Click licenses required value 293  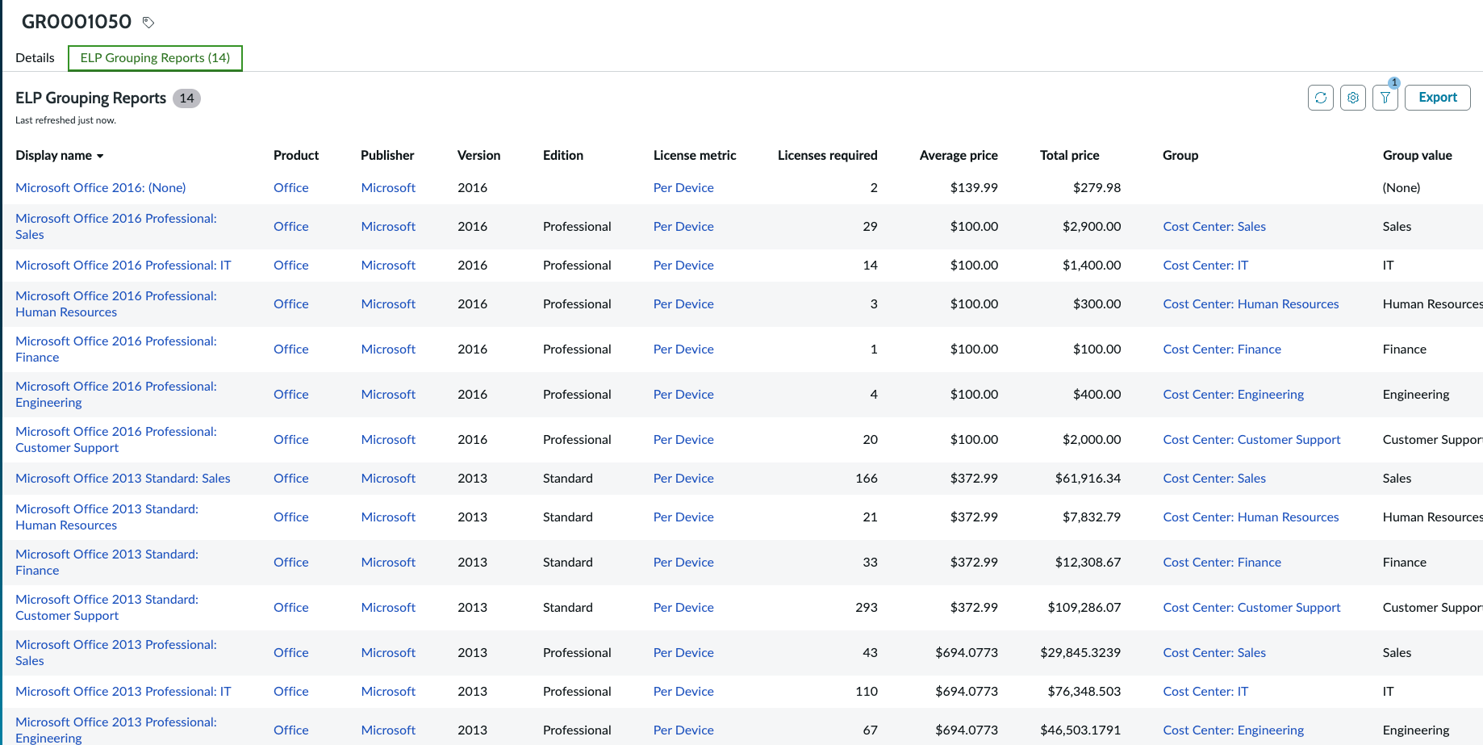(867, 607)
